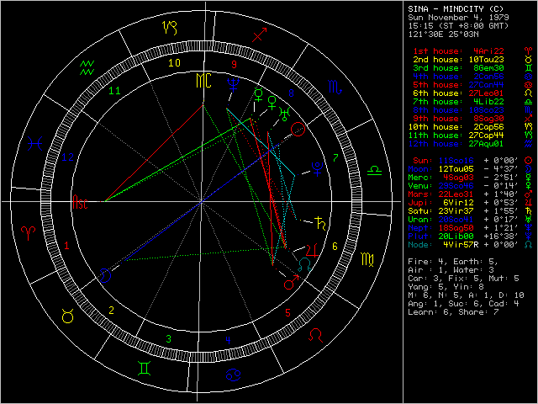Select the yellow Saturn glyph in the wheel

tap(320, 225)
